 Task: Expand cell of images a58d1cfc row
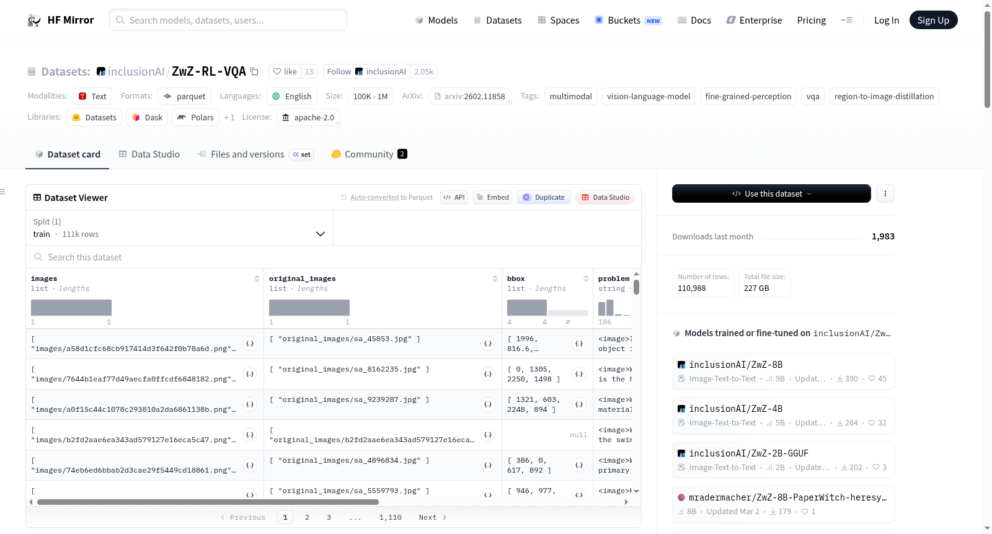[x=250, y=344]
